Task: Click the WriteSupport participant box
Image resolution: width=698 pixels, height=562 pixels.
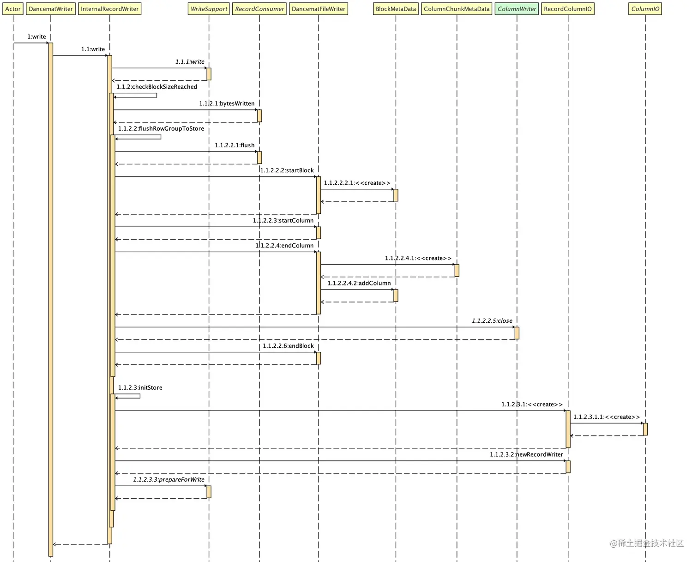Action: [x=209, y=9]
